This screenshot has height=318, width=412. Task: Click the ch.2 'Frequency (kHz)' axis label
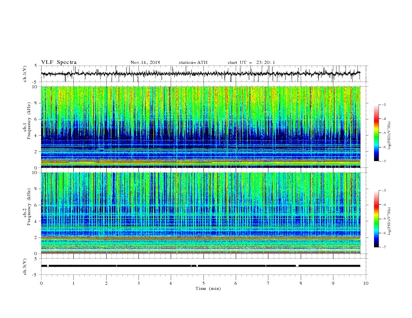[29, 207]
